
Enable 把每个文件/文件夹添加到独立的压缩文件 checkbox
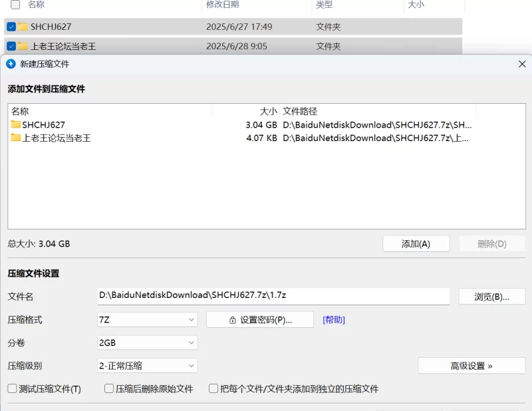[213, 388]
